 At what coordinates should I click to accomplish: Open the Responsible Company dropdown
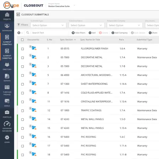coord(125,25)
